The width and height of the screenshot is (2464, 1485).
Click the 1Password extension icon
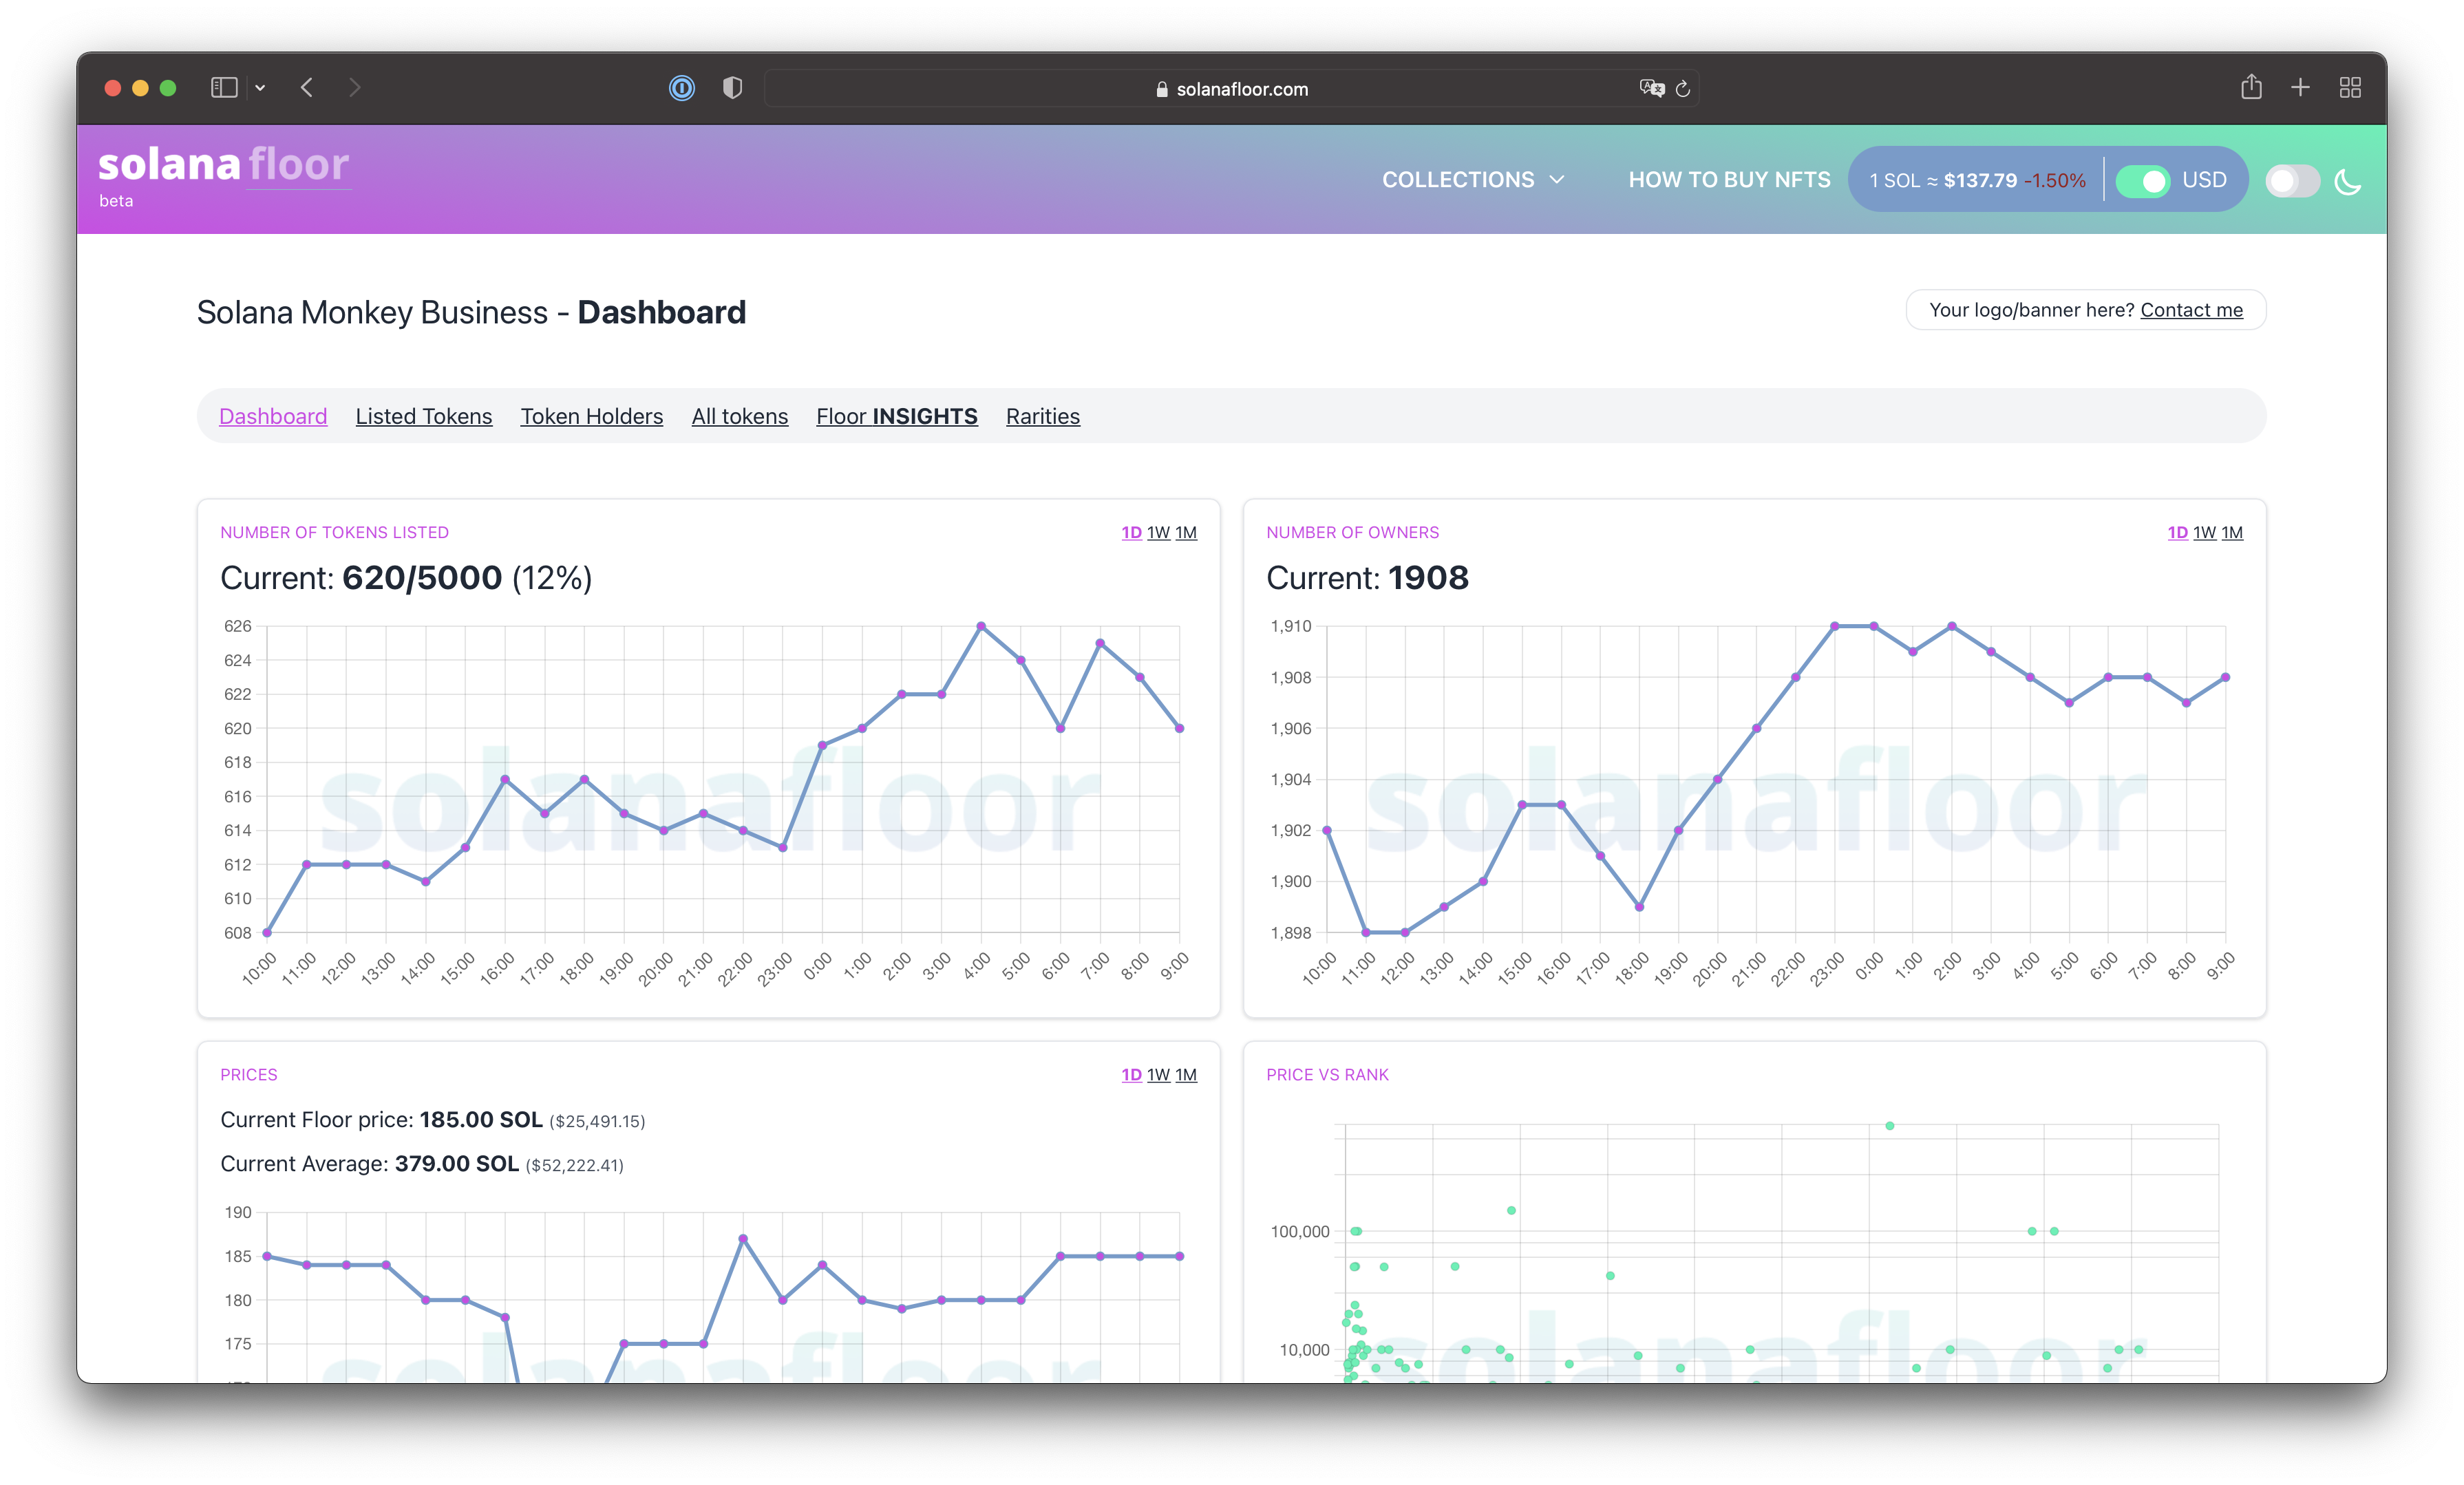681,88
